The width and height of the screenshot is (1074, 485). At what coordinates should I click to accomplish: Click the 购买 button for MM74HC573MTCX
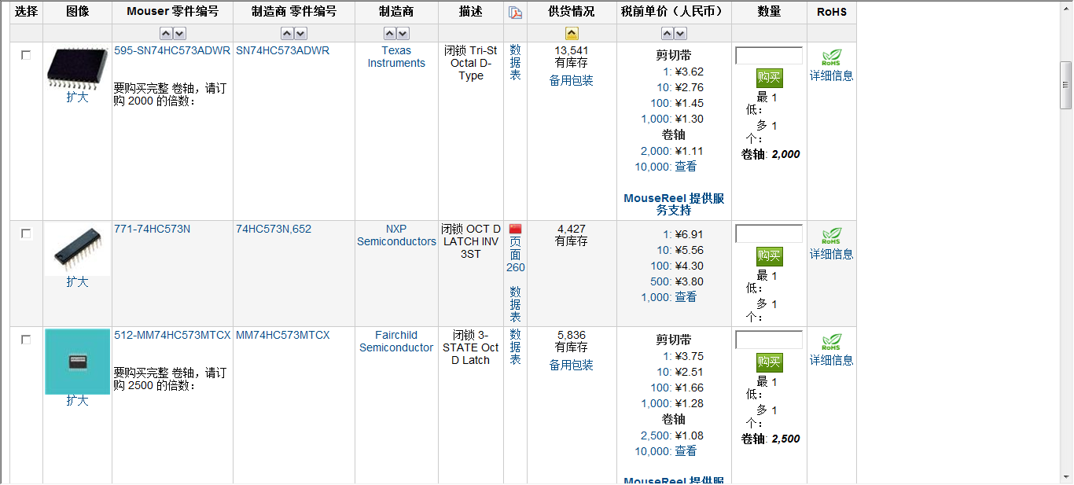[769, 362]
